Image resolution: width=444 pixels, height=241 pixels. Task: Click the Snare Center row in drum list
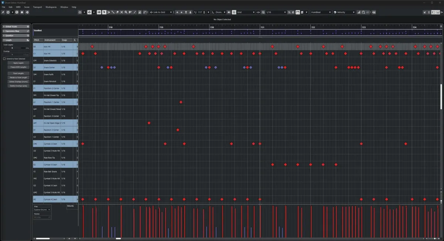[x=55, y=68]
